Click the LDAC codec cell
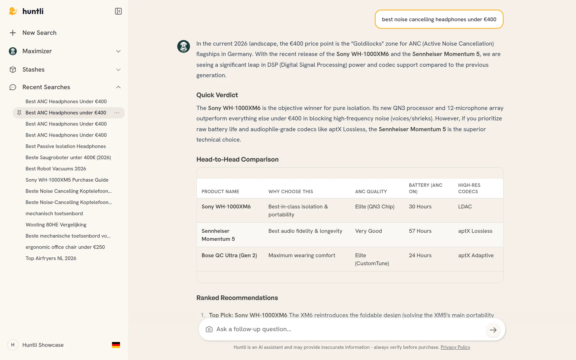 coord(465,207)
